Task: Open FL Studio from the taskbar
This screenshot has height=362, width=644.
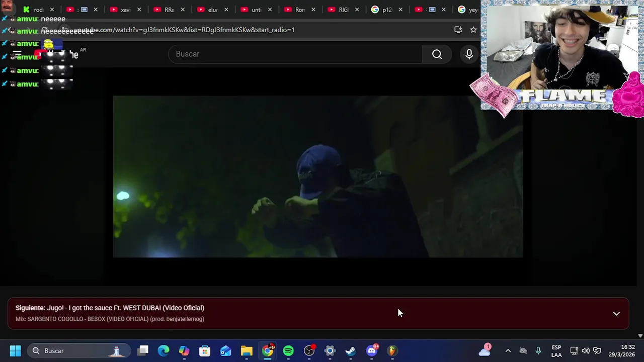Action: [x=392, y=350]
